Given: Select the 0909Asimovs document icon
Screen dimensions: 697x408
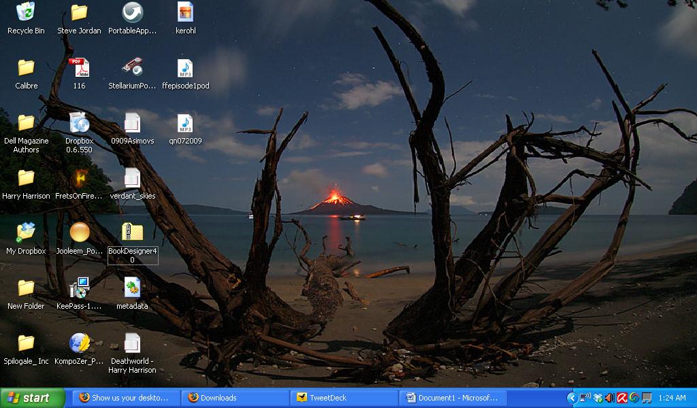Looking at the screenshot, I should tap(133, 122).
